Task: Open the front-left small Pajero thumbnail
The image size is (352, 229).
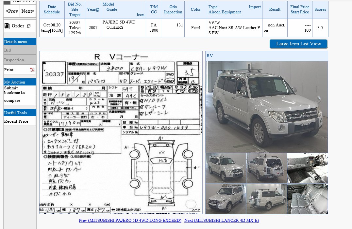Action: coord(226,168)
